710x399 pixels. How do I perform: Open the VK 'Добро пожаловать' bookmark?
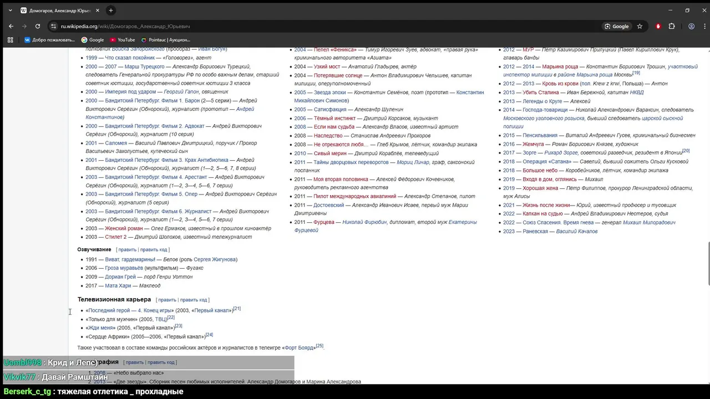pyautogui.click(x=49, y=40)
